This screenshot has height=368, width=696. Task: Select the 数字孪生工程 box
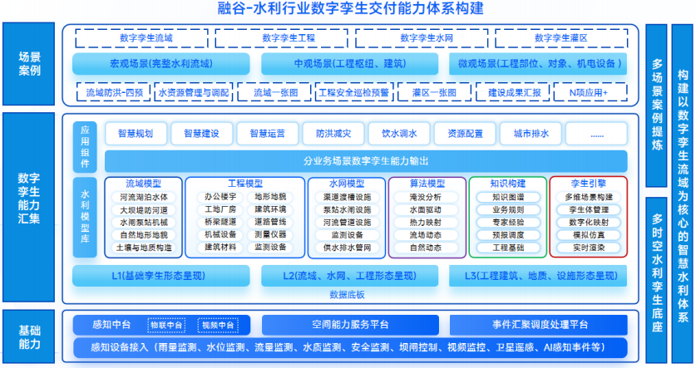[281, 38]
